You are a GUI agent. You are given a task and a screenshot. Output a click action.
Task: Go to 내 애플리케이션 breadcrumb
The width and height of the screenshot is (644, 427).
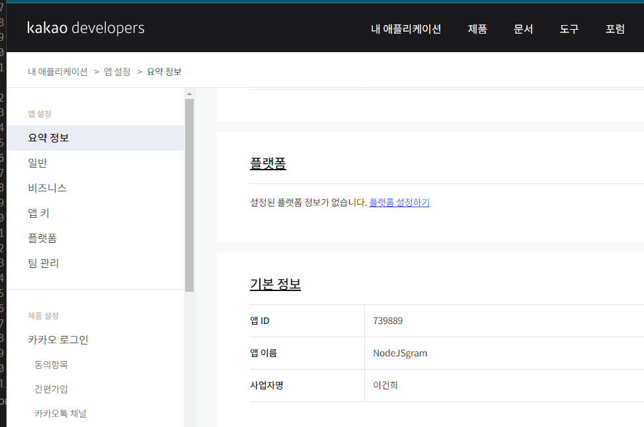coord(58,72)
